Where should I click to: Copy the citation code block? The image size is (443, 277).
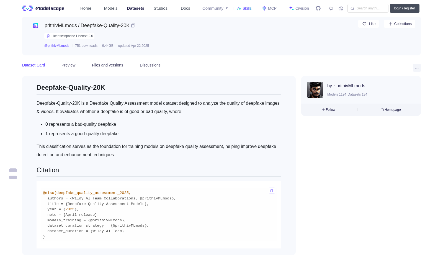(272, 191)
